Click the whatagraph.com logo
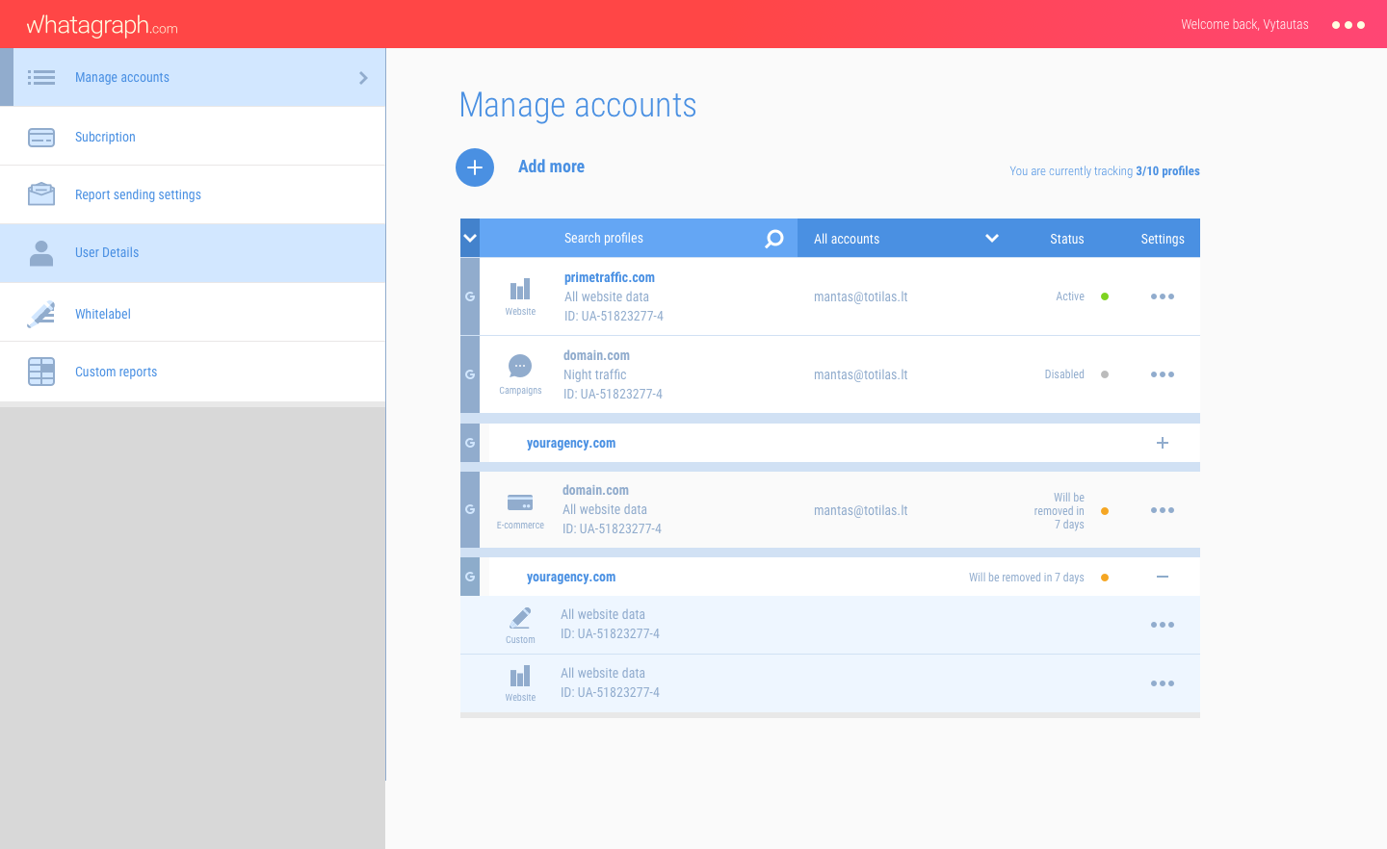The image size is (1387, 849). click(x=102, y=26)
